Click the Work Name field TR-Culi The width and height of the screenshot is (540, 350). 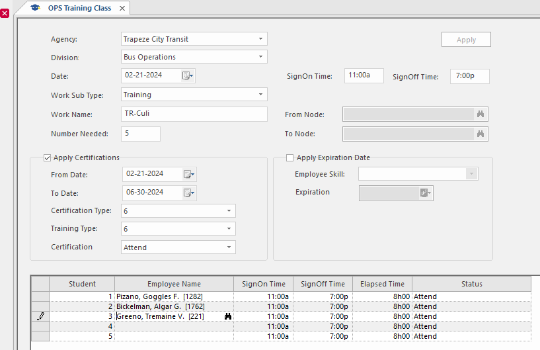[x=194, y=114]
